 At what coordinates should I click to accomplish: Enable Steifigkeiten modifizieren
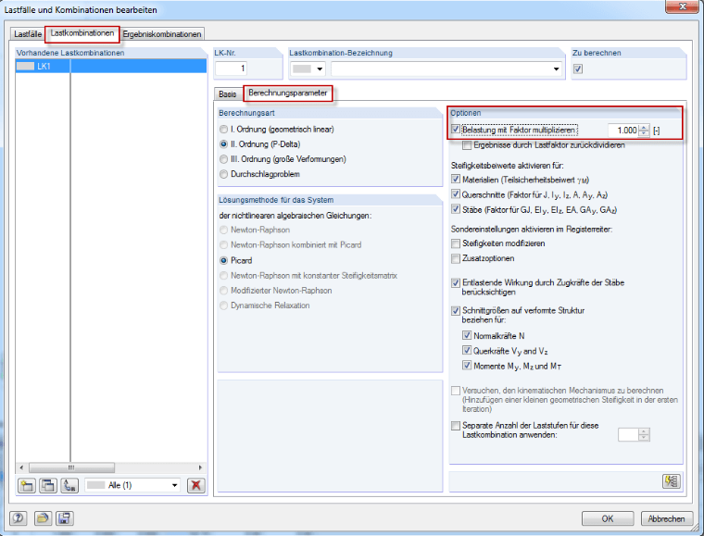(x=456, y=243)
